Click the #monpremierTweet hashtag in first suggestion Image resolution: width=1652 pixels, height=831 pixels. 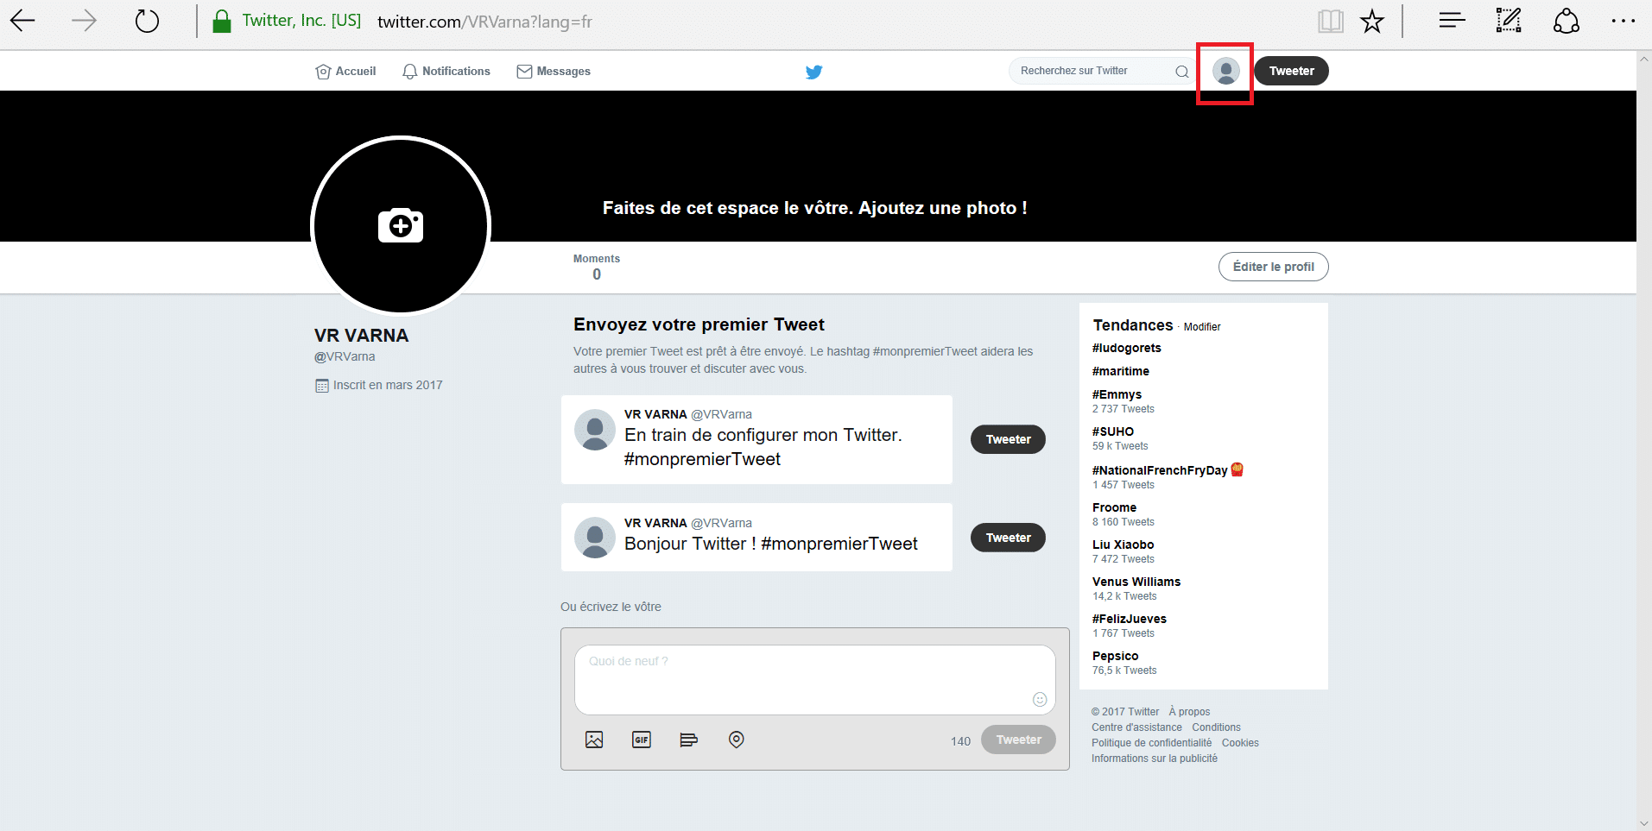[702, 459]
